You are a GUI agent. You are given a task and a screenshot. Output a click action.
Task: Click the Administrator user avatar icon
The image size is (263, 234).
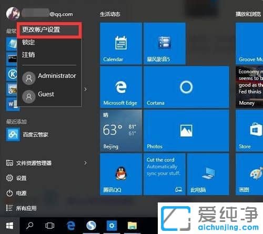click(x=29, y=78)
